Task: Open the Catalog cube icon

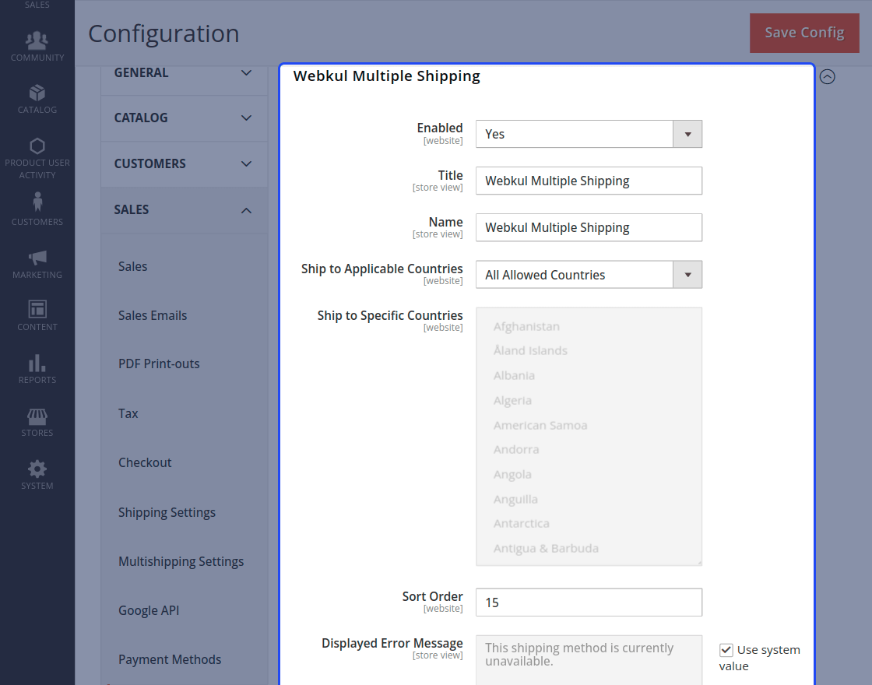Action: (x=37, y=93)
